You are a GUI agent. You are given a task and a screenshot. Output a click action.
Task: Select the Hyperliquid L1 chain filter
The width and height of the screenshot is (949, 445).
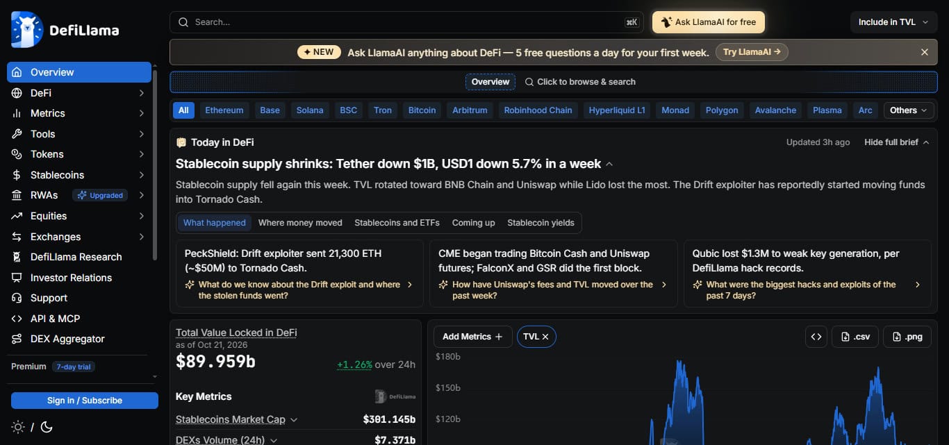coord(618,110)
